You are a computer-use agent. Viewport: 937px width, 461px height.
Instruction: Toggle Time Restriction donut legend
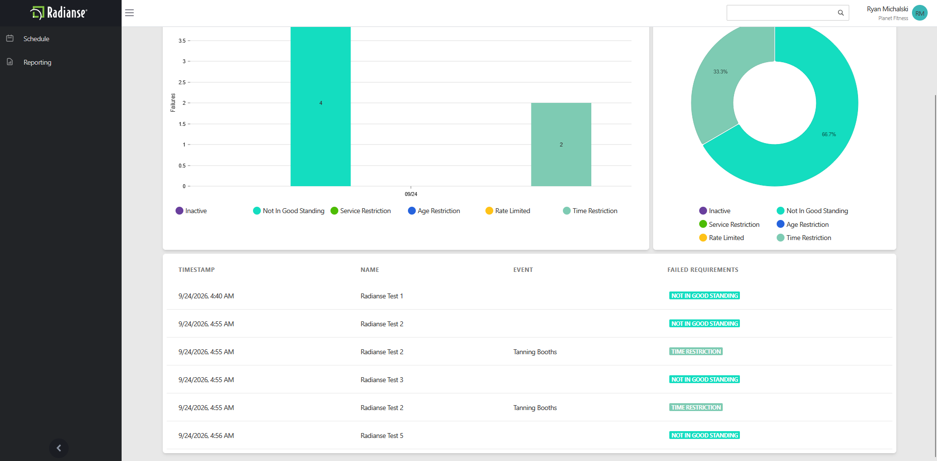coord(804,238)
